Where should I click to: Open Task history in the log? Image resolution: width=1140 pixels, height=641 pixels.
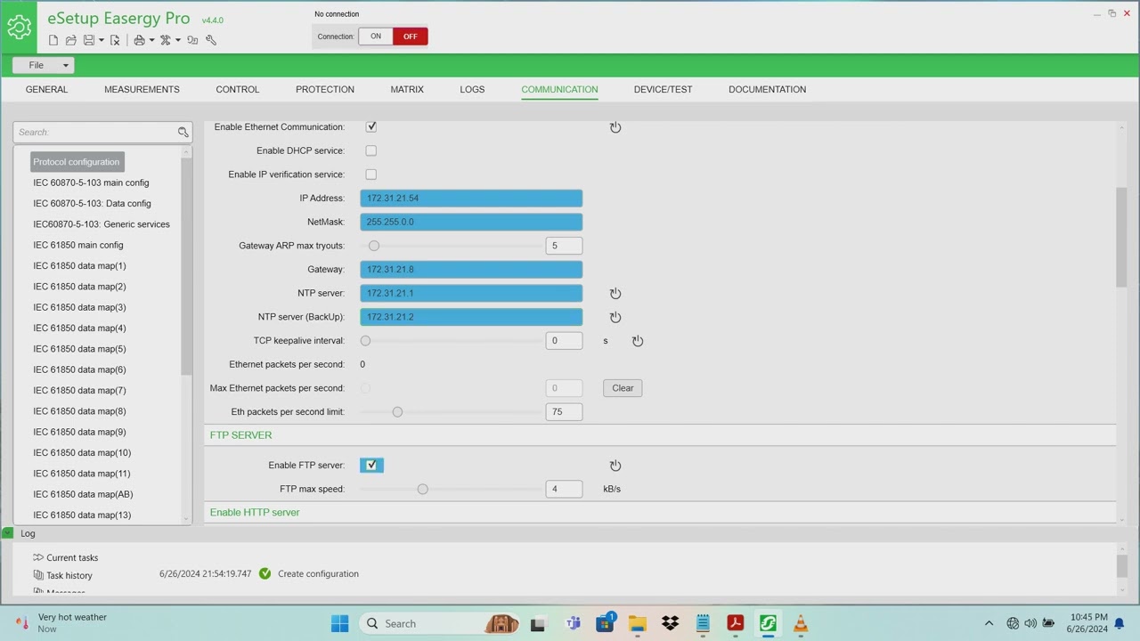click(69, 576)
